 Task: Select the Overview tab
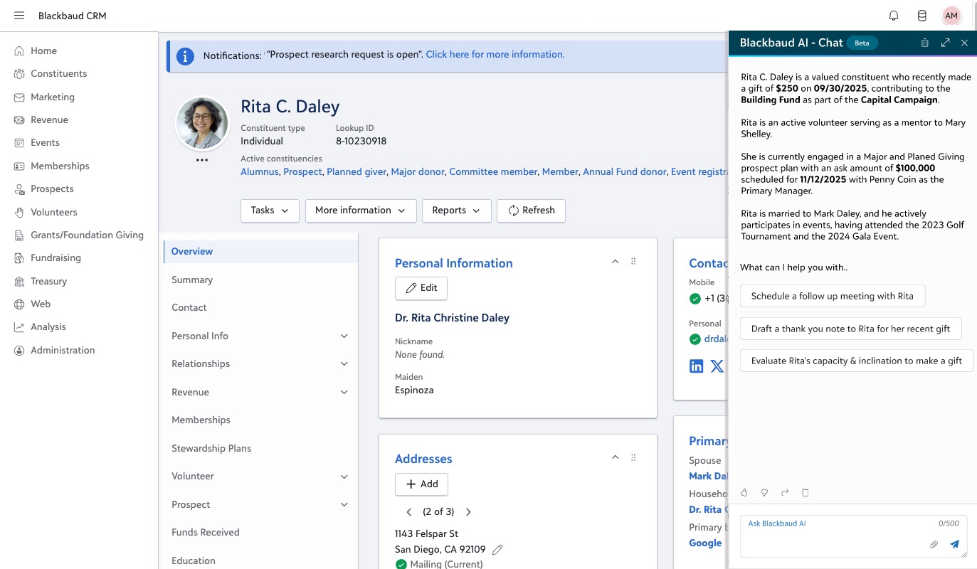click(x=261, y=252)
